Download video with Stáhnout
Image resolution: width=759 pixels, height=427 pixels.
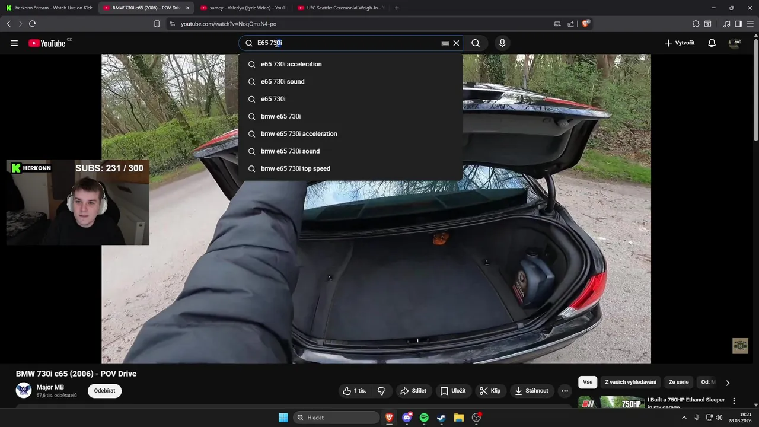pyautogui.click(x=531, y=391)
